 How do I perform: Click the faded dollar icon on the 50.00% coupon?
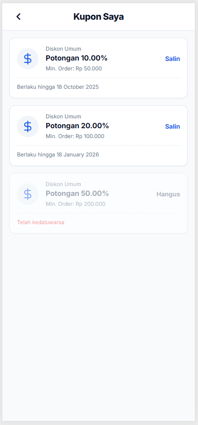(28, 194)
